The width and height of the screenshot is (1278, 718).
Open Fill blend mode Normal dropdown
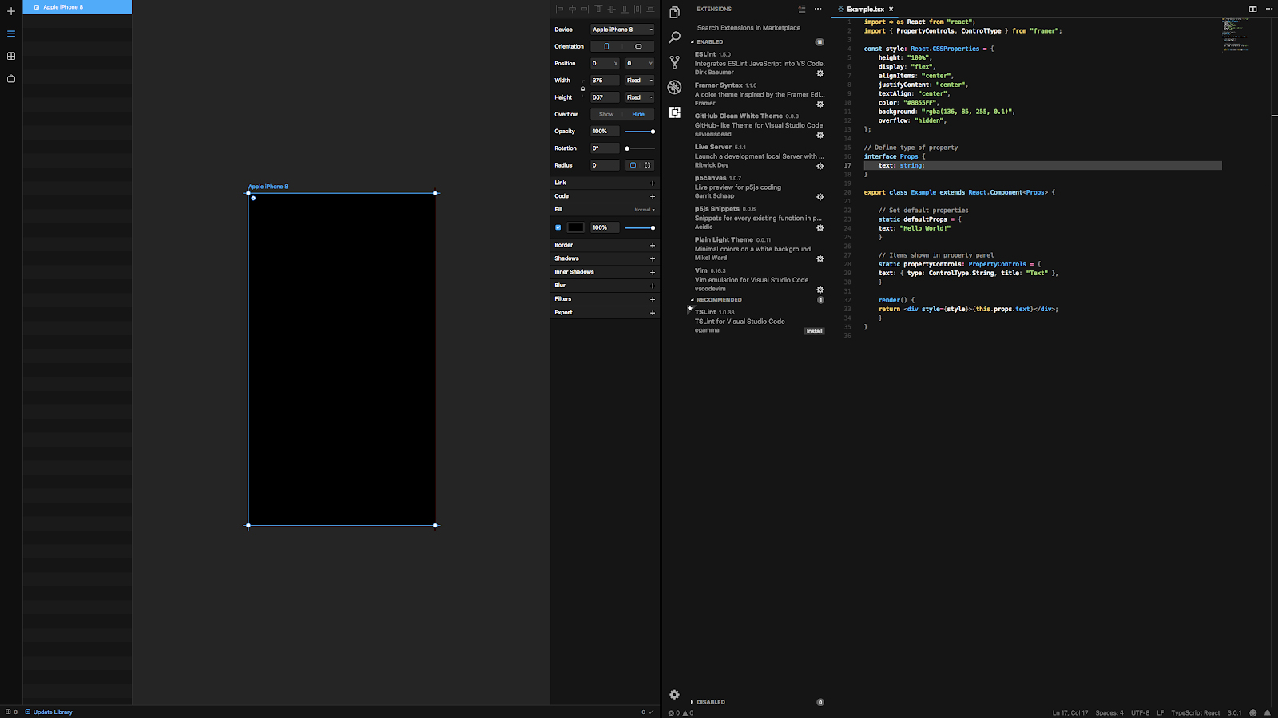pyautogui.click(x=645, y=210)
